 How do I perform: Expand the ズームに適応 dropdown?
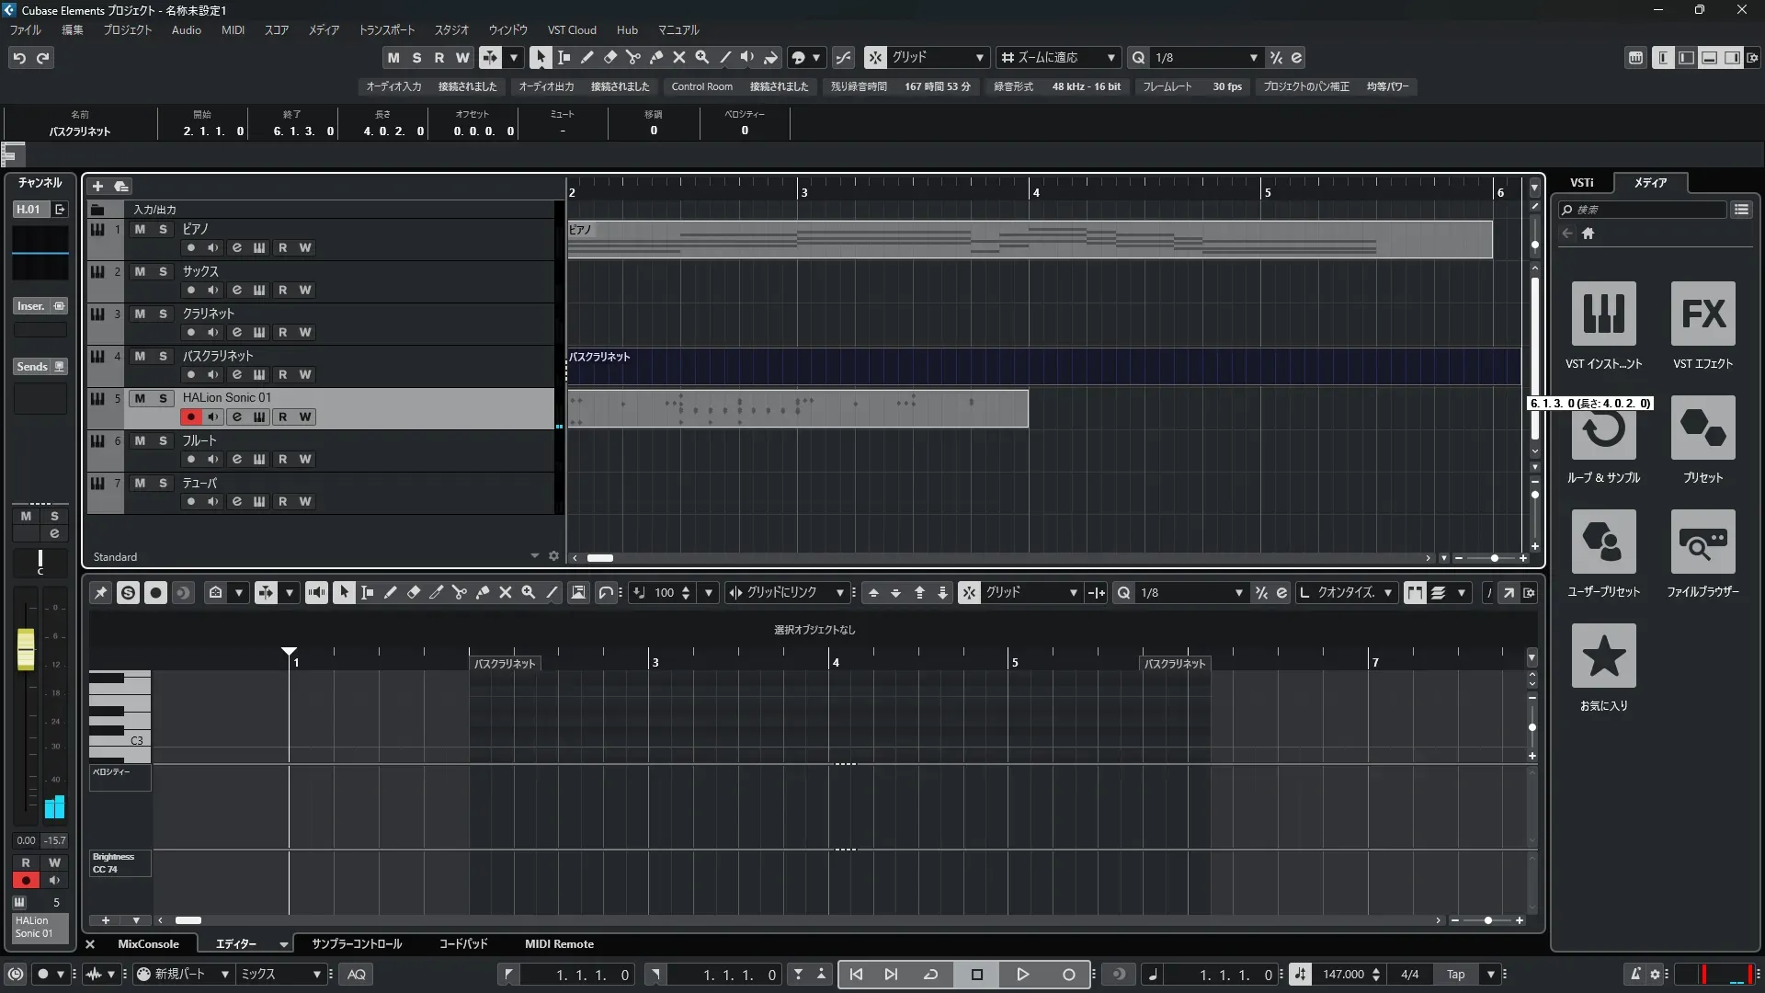point(1110,58)
